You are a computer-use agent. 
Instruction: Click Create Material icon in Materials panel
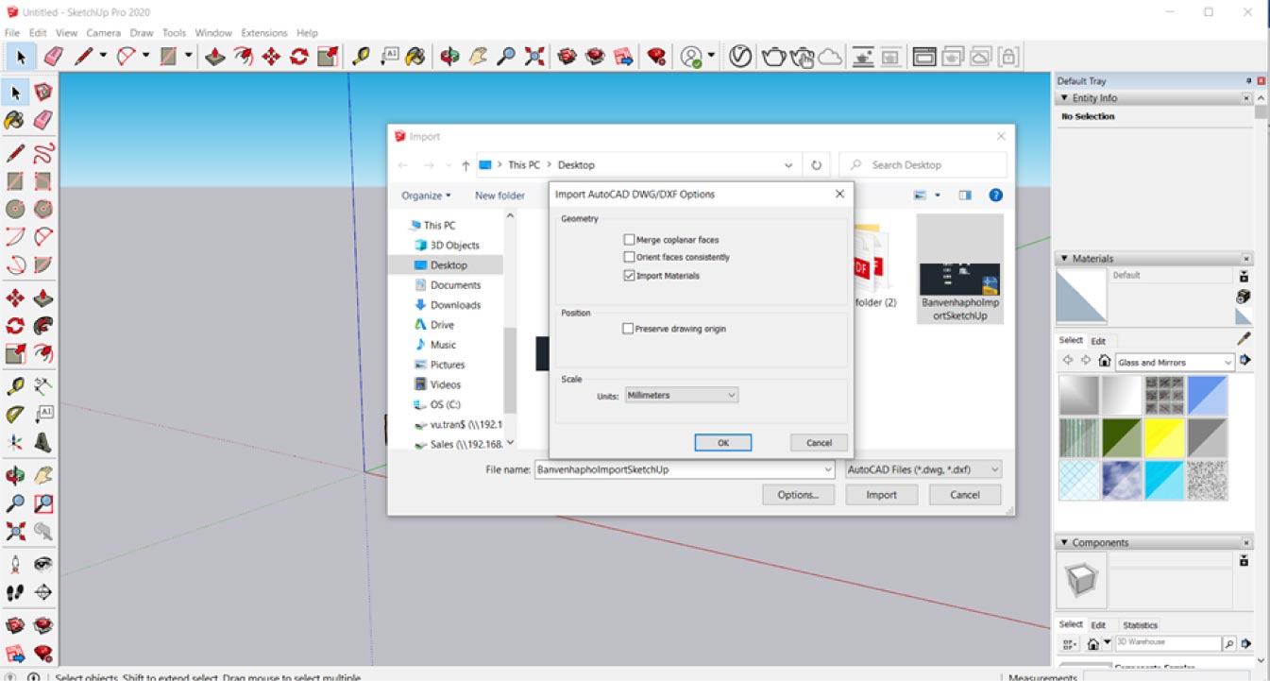[1244, 297]
